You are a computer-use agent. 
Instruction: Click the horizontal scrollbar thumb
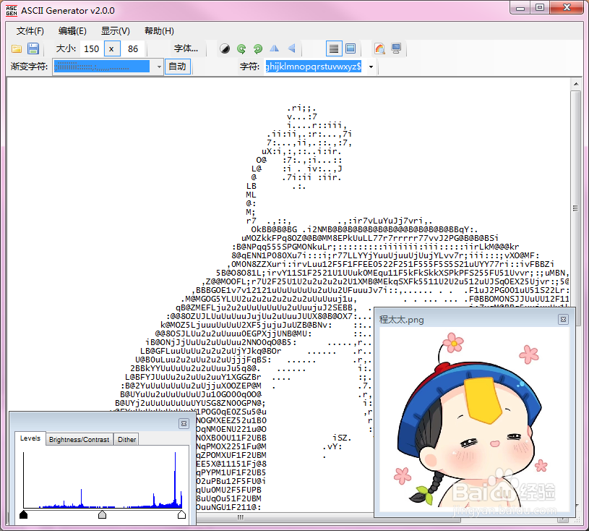(x=328, y=518)
